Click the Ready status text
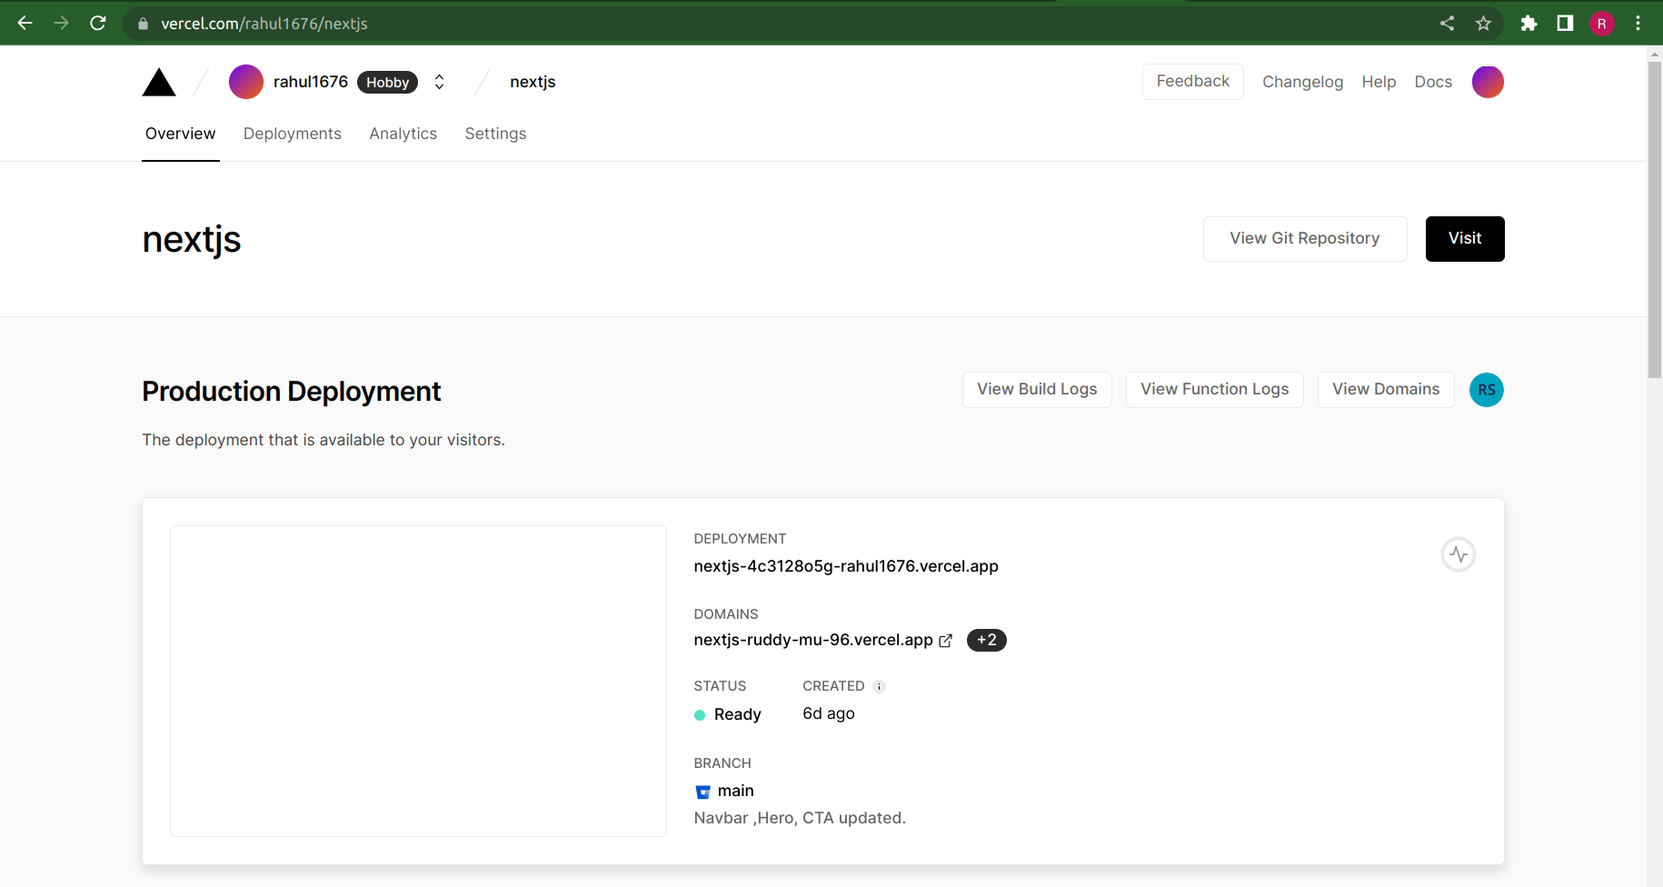The height and width of the screenshot is (887, 1663). pos(738,714)
